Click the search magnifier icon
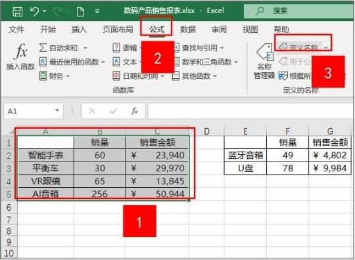355x260 pixels. tap(260, 11)
